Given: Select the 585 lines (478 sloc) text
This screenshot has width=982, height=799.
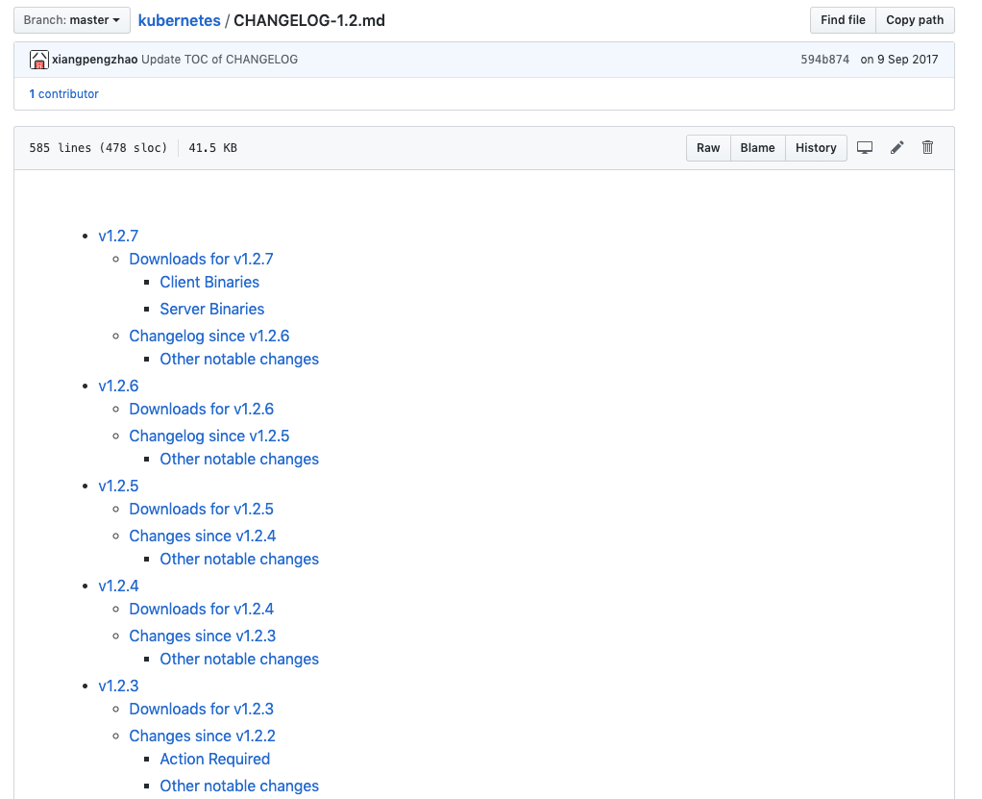Looking at the screenshot, I should pyautogui.click(x=98, y=148).
